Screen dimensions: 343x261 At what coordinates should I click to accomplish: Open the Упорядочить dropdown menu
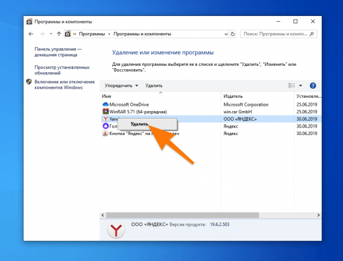pyautogui.click(x=121, y=86)
